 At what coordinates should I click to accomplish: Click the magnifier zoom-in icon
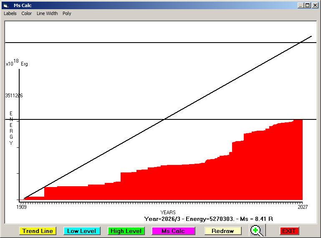coord(257,231)
